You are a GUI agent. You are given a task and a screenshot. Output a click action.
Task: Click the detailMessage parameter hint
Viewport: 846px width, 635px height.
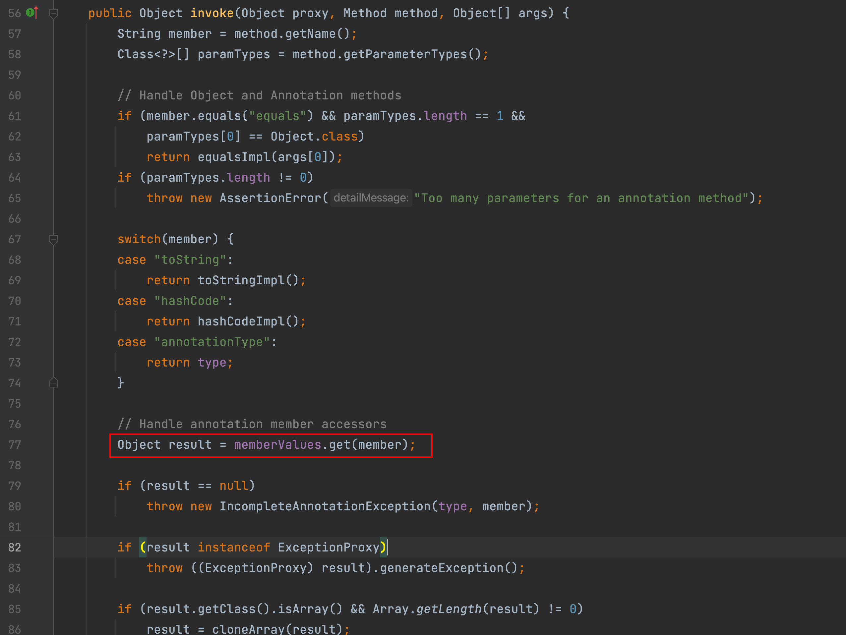click(371, 198)
